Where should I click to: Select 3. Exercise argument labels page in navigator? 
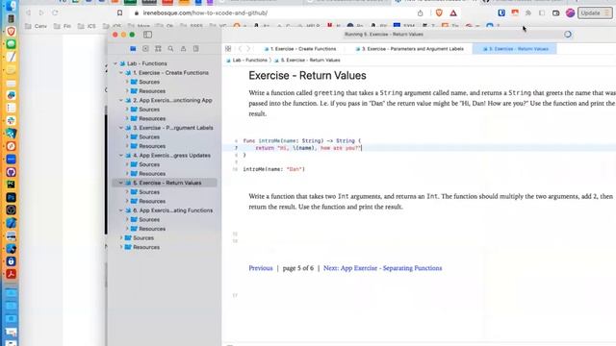173,128
